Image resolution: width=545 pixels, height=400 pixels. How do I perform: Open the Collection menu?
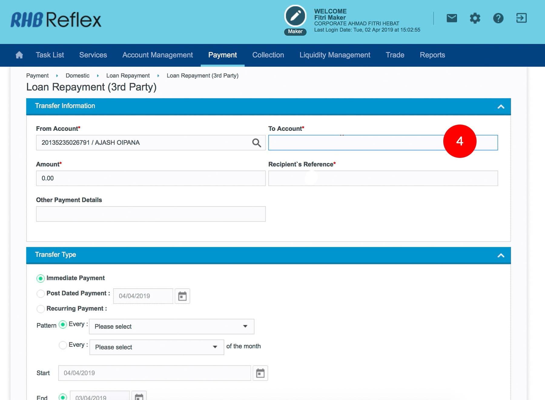268,55
